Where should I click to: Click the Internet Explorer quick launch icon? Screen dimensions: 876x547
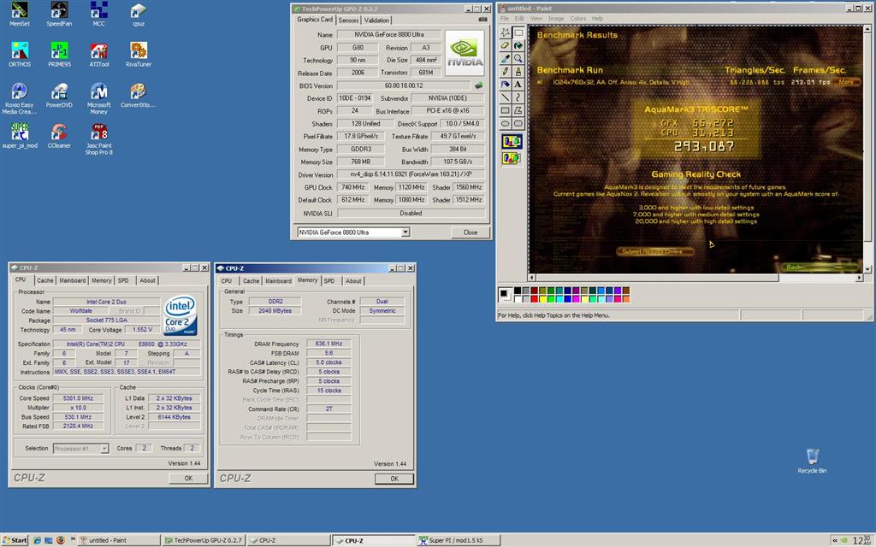(x=37, y=540)
